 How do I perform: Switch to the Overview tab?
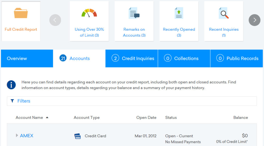[27, 59]
